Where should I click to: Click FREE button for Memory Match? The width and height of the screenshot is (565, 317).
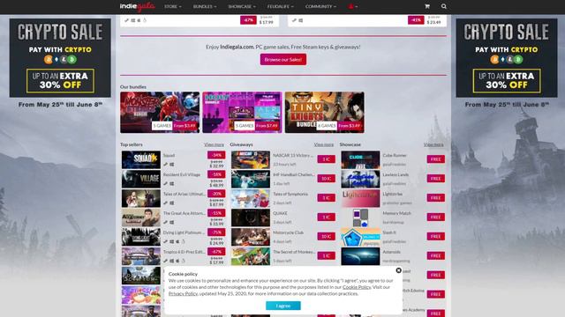pyautogui.click(x=435, y=217)
